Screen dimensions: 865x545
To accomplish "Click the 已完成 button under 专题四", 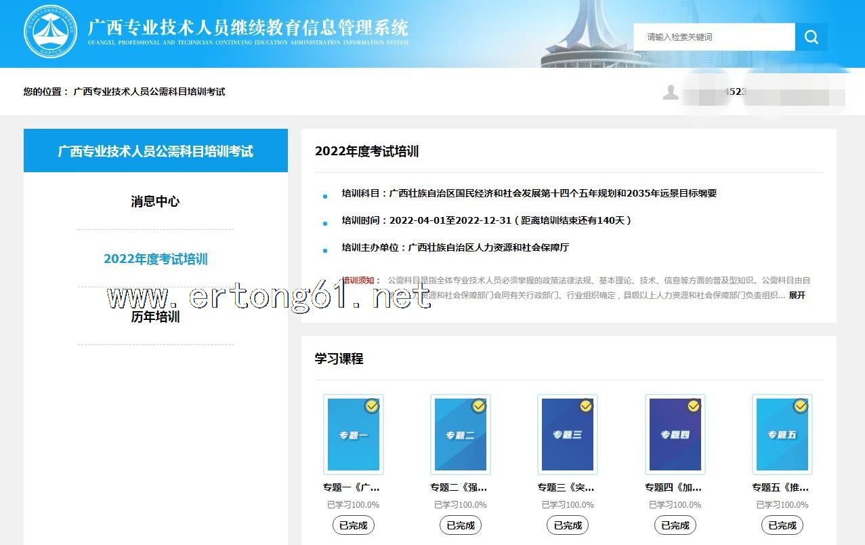I will point(675,525).
